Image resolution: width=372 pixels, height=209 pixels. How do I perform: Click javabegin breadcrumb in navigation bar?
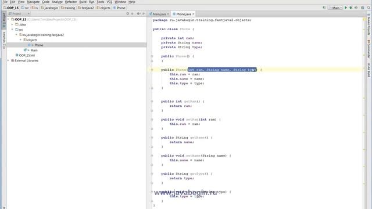pos(49,8)
